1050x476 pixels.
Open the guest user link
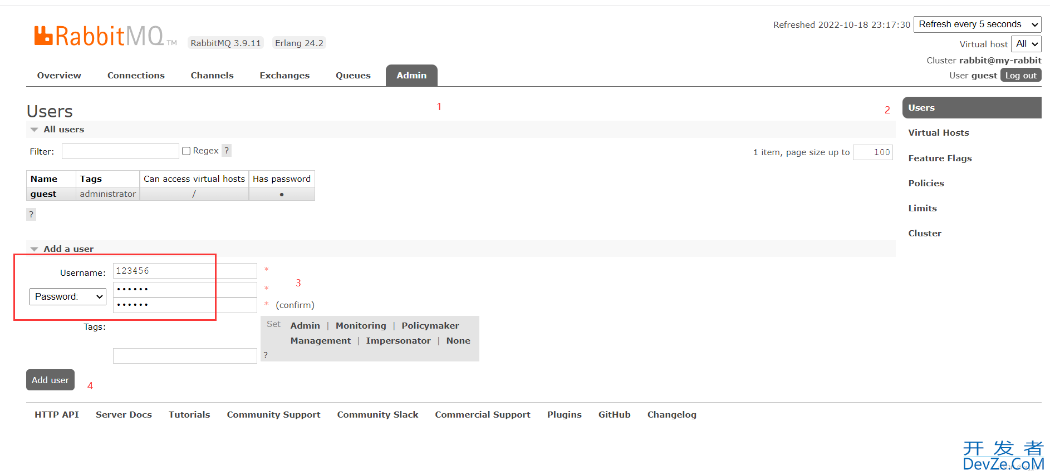(43, 194)
